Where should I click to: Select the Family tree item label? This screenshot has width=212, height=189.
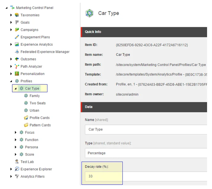click(35, 96)
